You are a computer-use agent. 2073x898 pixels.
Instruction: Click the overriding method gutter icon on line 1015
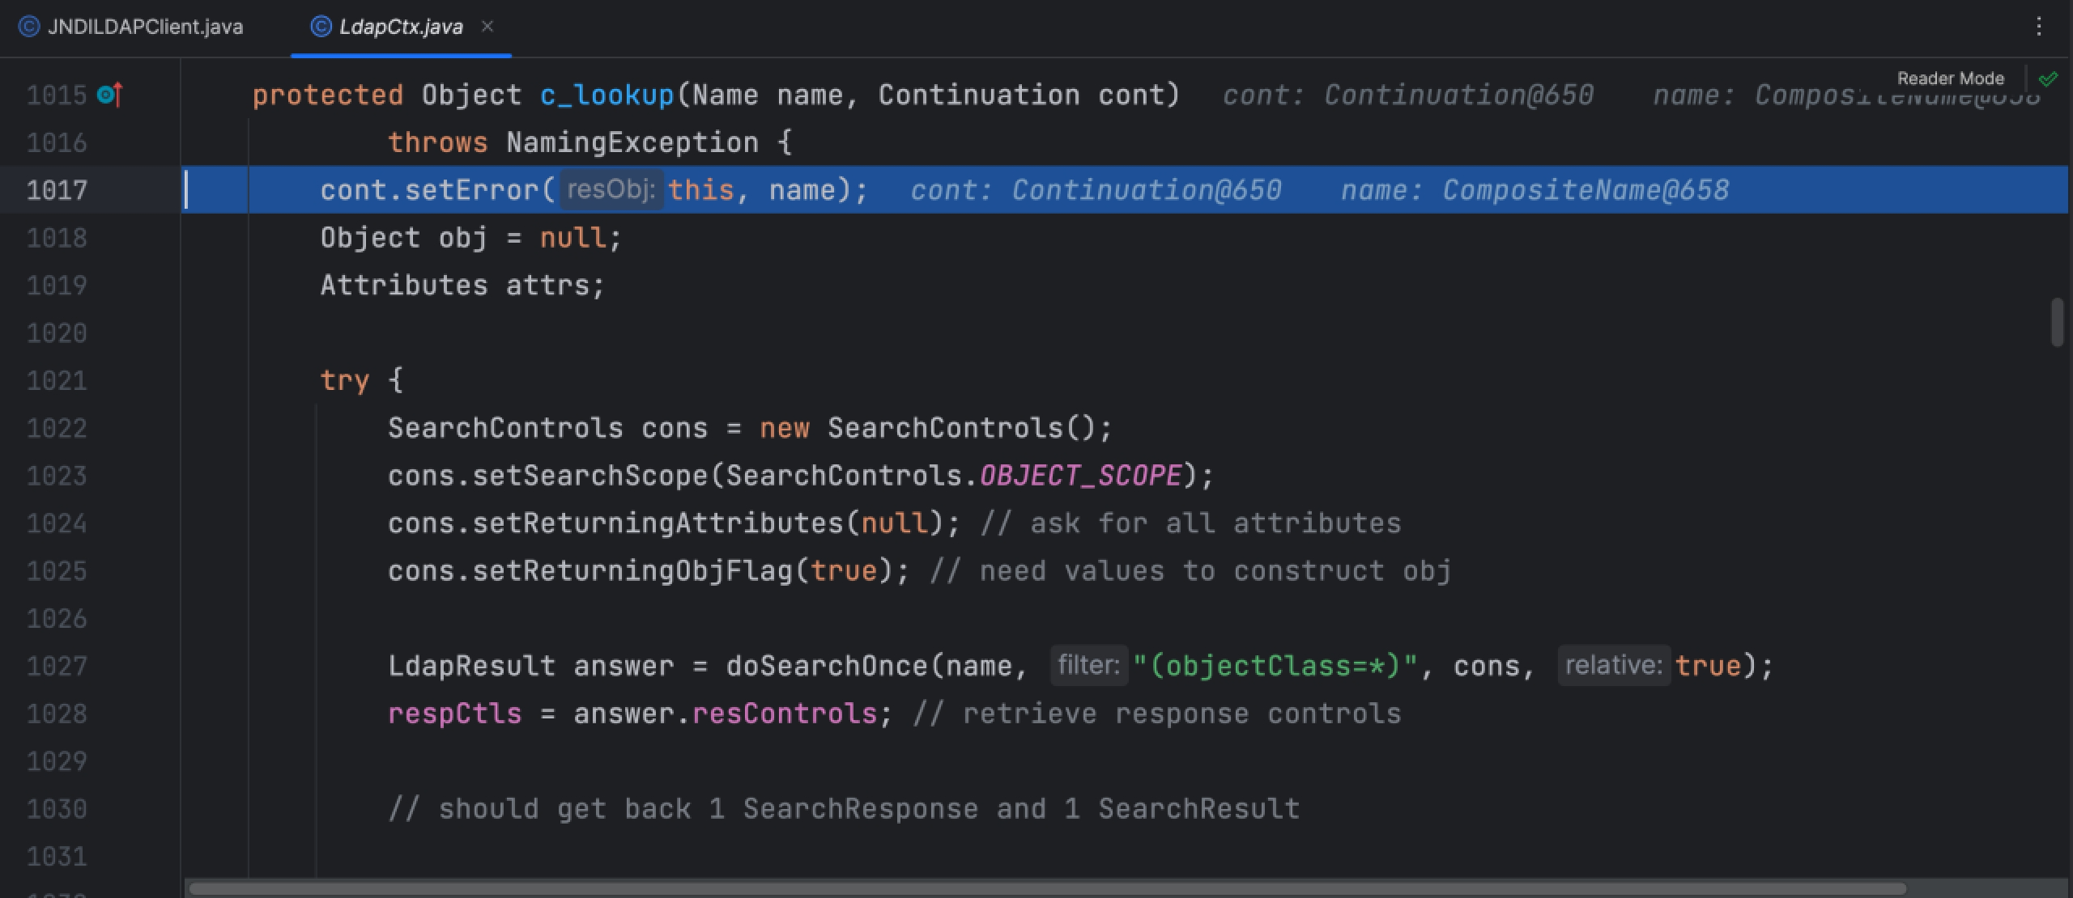[110, 95]
